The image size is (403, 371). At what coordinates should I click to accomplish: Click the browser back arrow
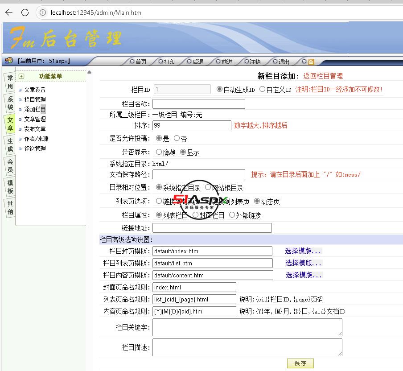pyautogui.click(x=9, y=12)
